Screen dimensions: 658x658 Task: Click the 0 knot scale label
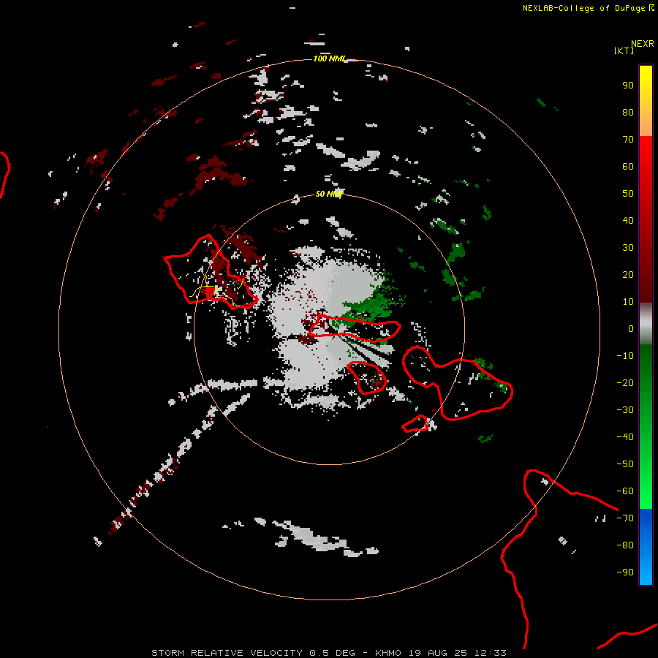click(x=631, y=328)
